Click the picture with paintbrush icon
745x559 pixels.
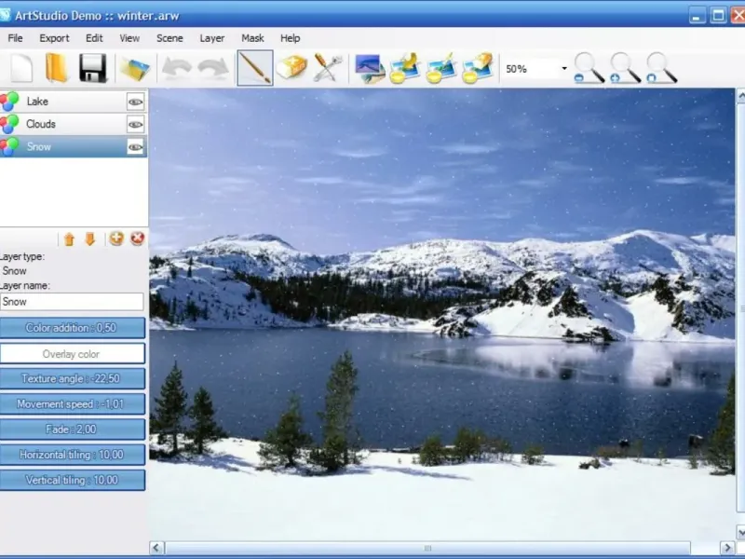click(x=440, y=68)
